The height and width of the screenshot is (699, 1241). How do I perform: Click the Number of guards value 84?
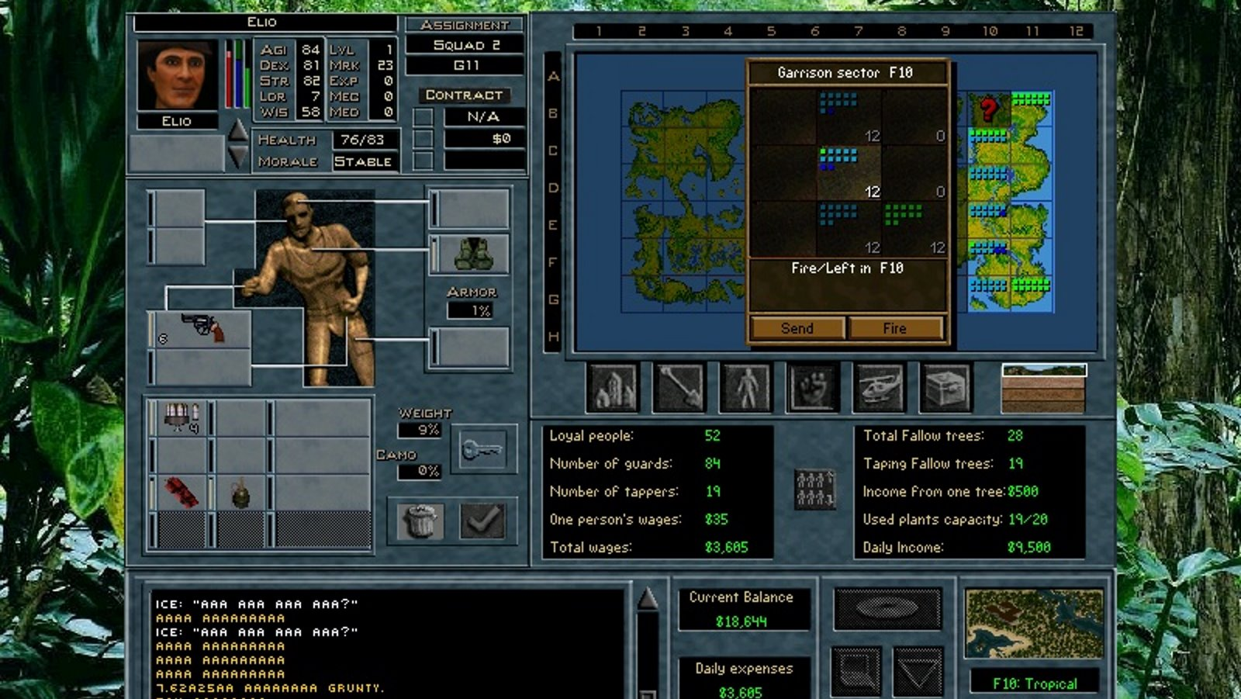coord(713,464)
